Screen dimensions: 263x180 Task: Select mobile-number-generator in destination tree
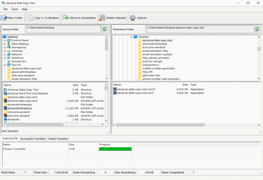159,68
